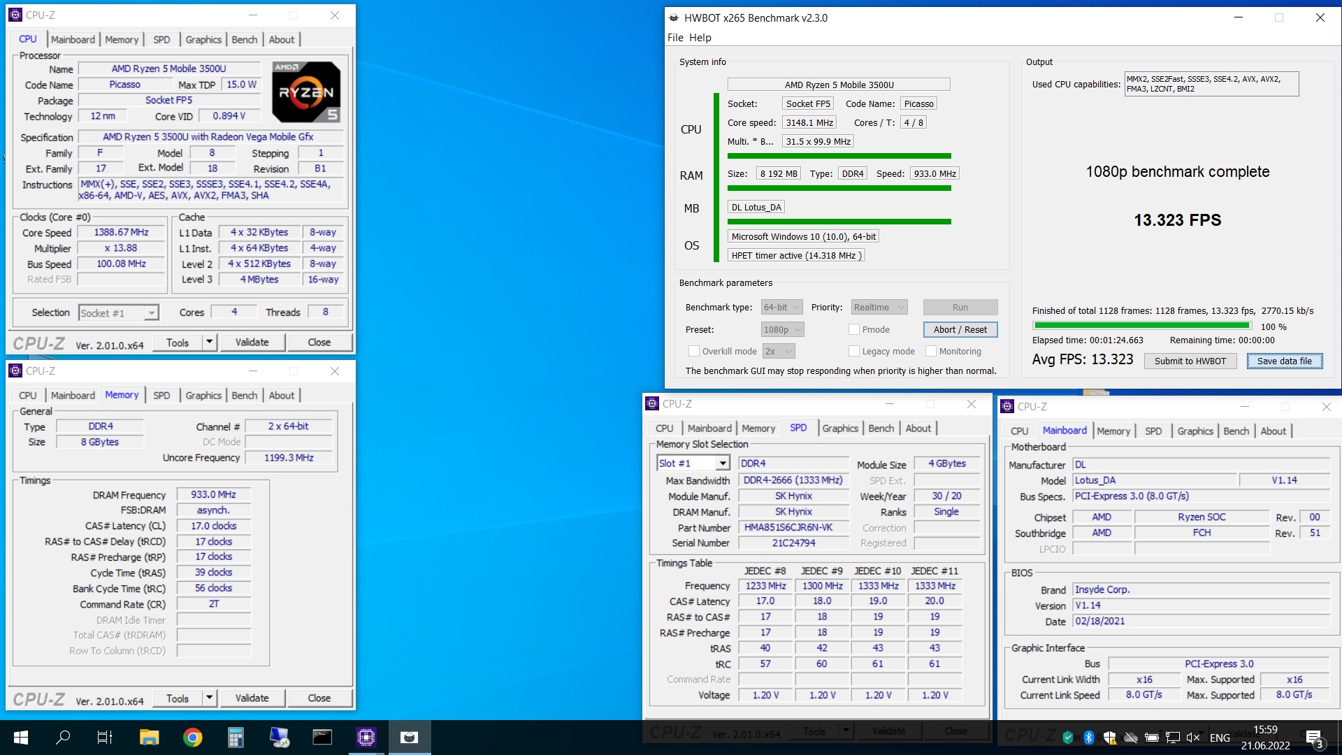1342x755 pixels.
Task: Open File Explorer from taskbar
Action: click(x=149, y=737)
